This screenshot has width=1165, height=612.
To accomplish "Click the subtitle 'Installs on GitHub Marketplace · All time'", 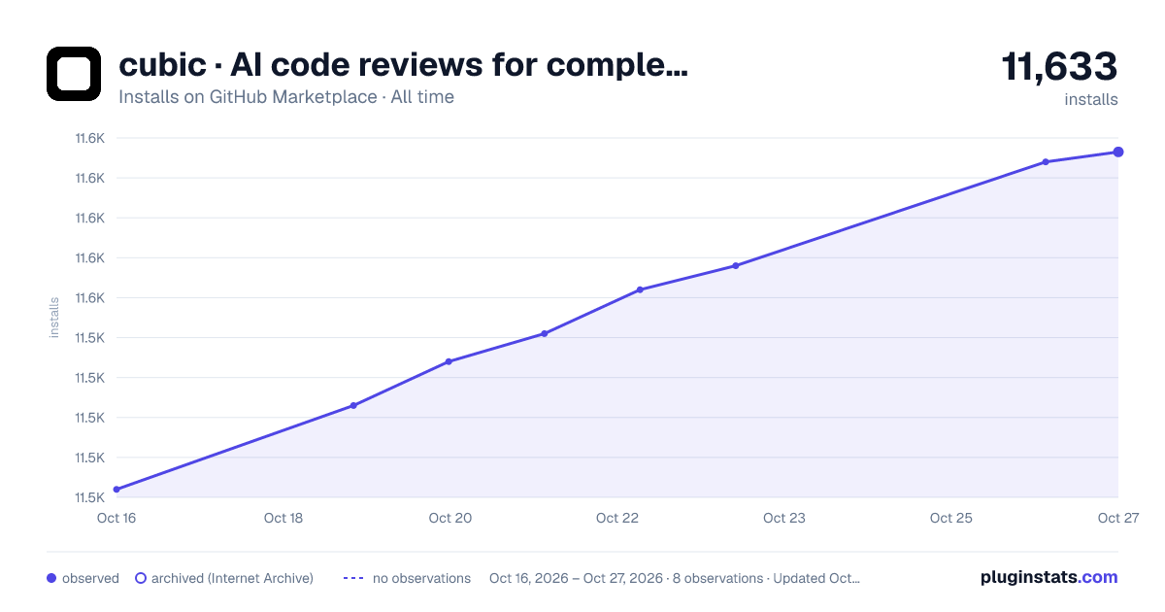I will coord(286,97).
